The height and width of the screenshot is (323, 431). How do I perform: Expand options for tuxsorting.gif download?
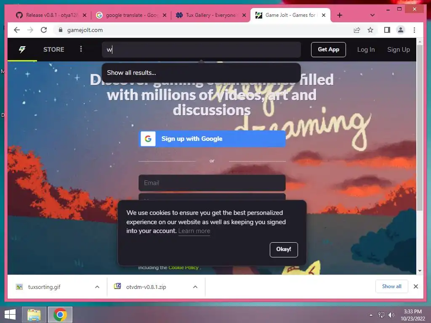[97, 287]
